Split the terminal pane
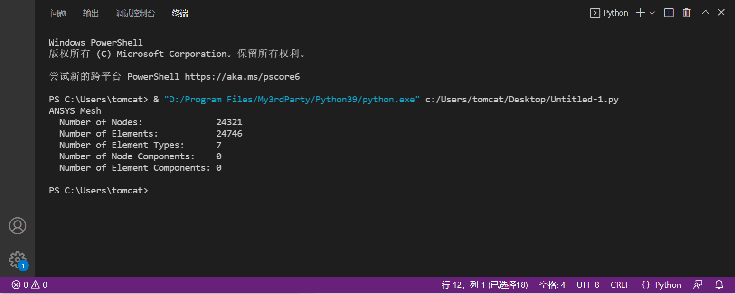Viewport: 735px width, 294px height. tap(669, 12)
